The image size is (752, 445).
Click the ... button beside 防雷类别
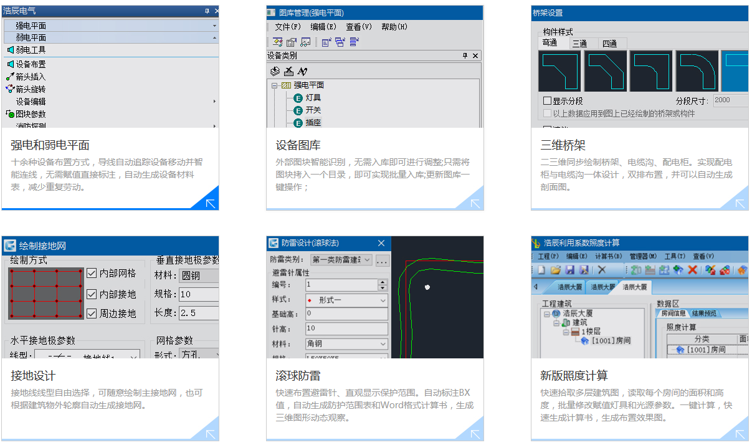pyautogui.click(x=382, y=260)
